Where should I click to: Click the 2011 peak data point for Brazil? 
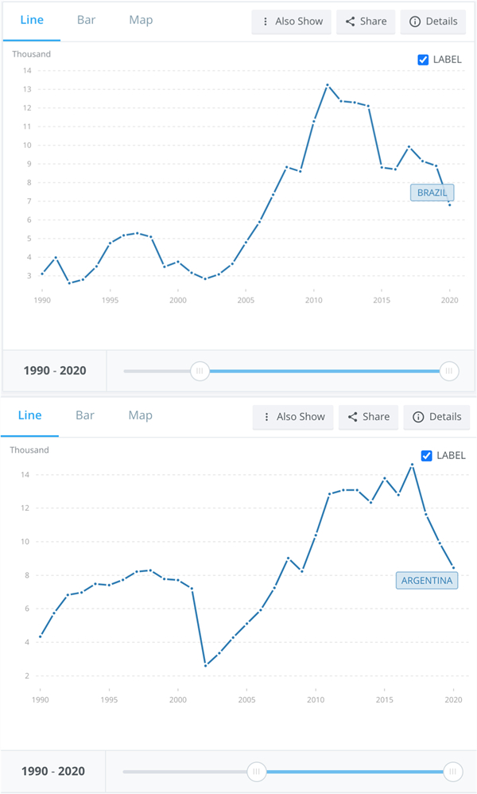328,85
